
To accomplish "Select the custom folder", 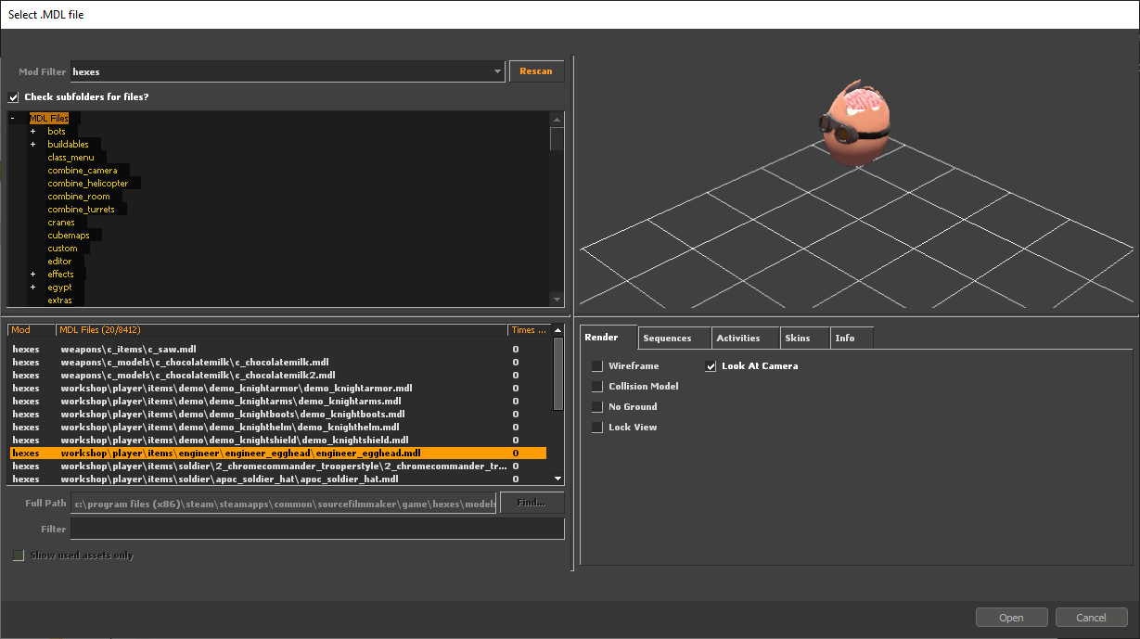I will pyautogui.click(x=63, y=249).
